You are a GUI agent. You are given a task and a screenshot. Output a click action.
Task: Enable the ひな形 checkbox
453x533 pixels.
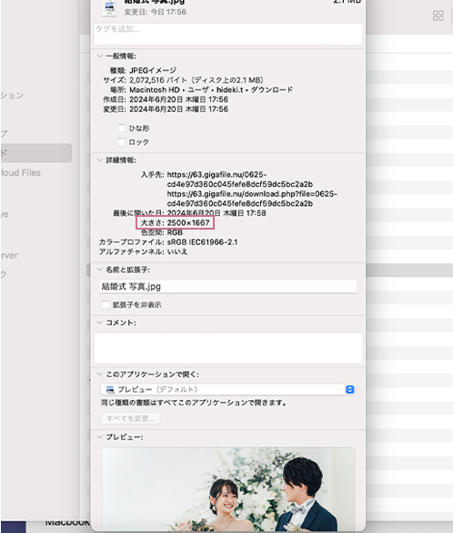coord(122,128)
